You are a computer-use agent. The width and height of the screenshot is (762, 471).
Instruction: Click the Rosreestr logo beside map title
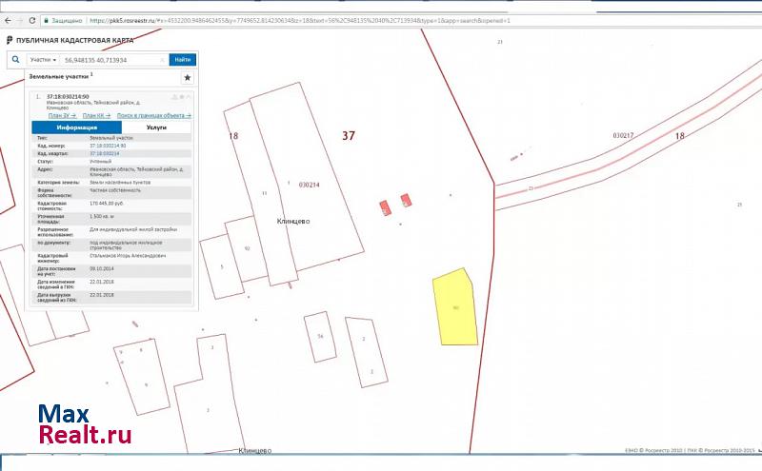coord(10,40)
